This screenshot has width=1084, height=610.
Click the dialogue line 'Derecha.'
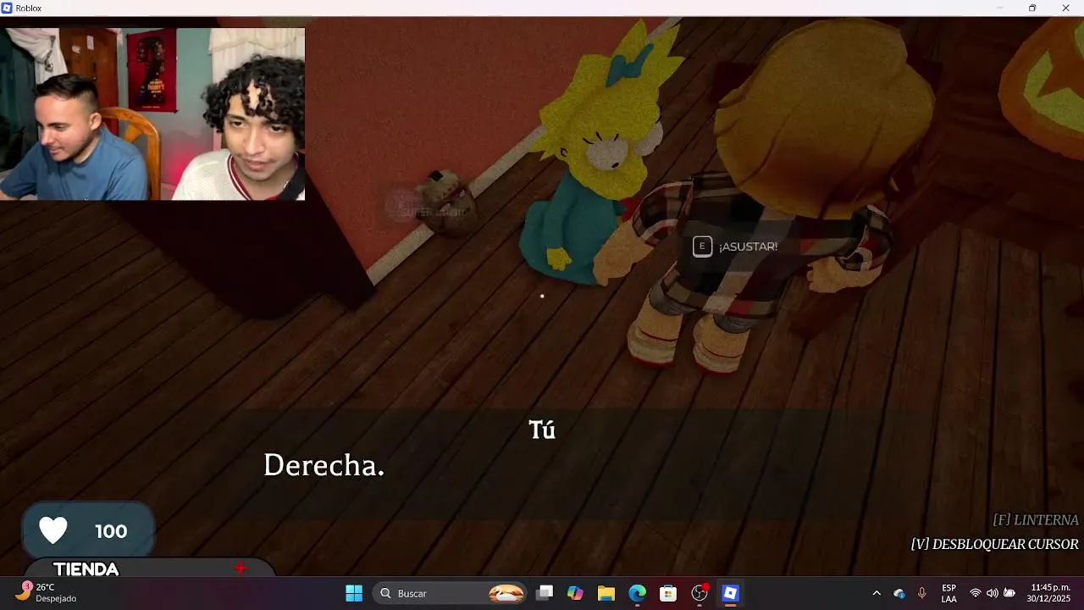point(324,465)
